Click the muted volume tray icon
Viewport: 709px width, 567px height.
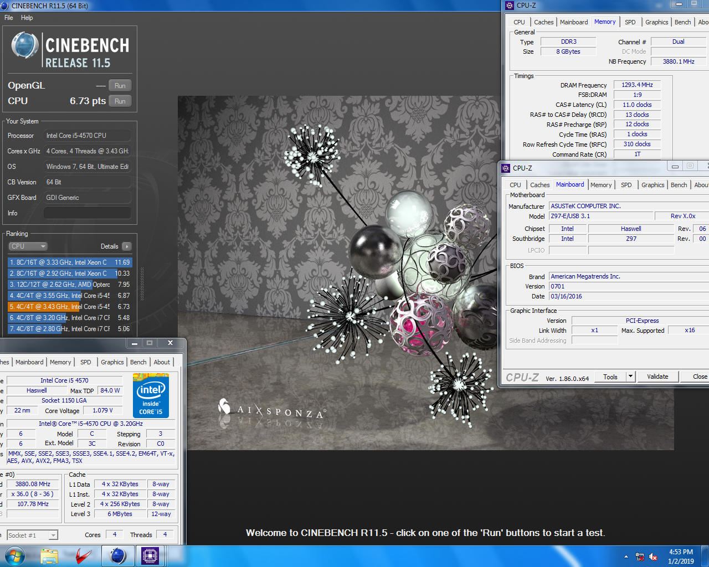653,556
